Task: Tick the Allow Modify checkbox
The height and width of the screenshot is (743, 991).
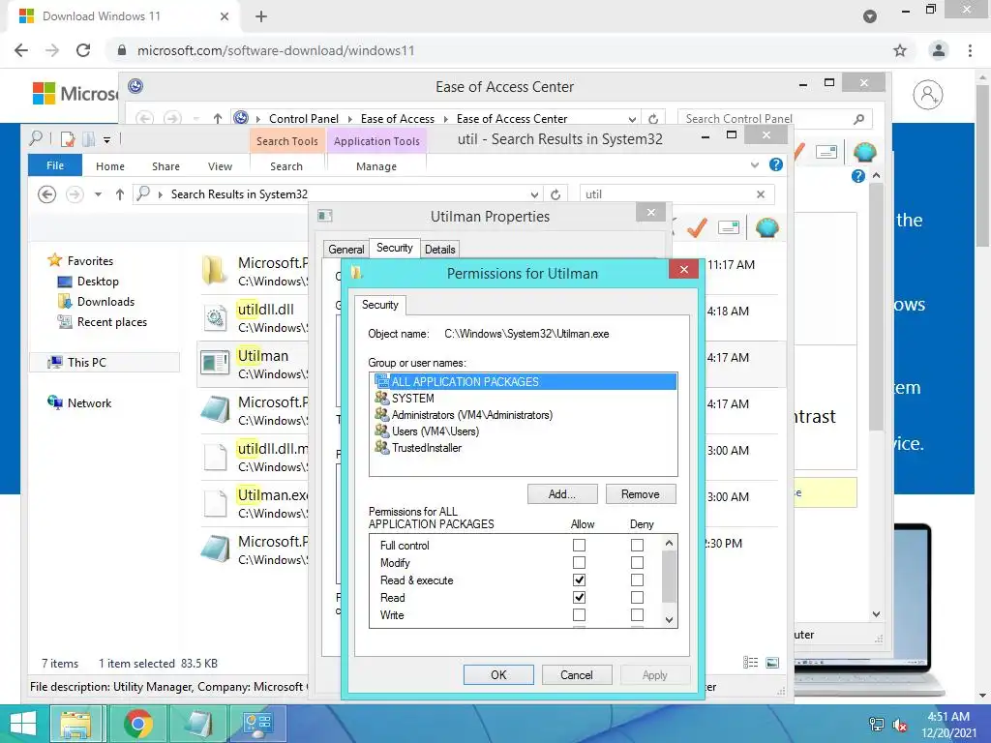Action: pos(579,562)
